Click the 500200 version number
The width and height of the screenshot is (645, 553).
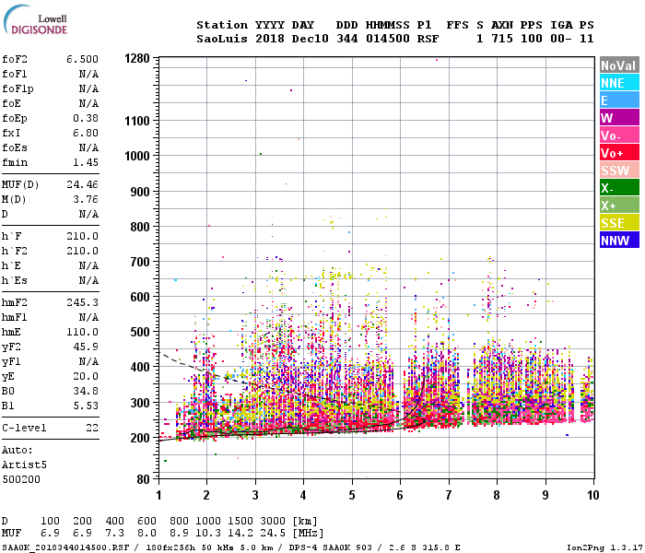[21, 480]
